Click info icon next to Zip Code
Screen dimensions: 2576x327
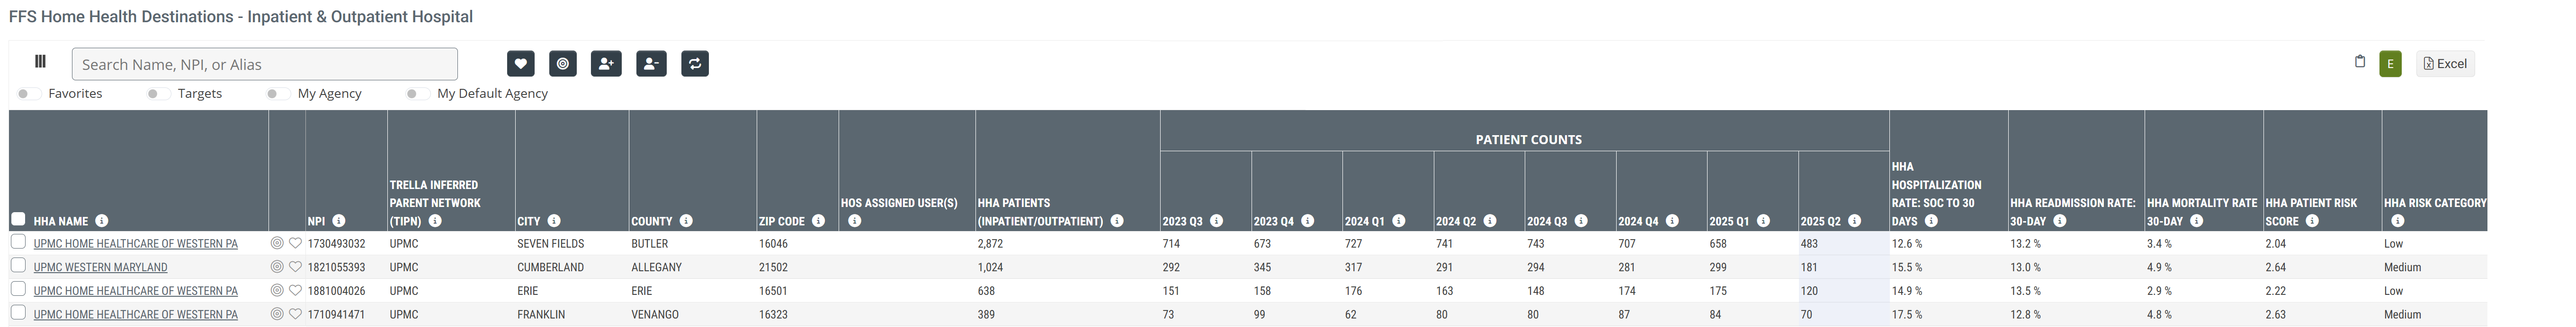(x=818, y=221)
